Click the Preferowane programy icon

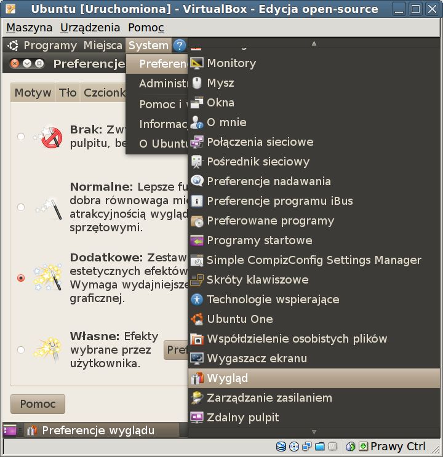(197, 221)
